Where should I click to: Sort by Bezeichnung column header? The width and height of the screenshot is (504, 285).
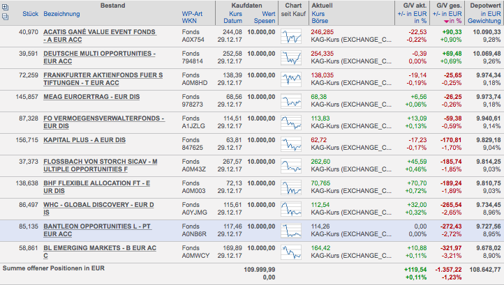point(61,14)
